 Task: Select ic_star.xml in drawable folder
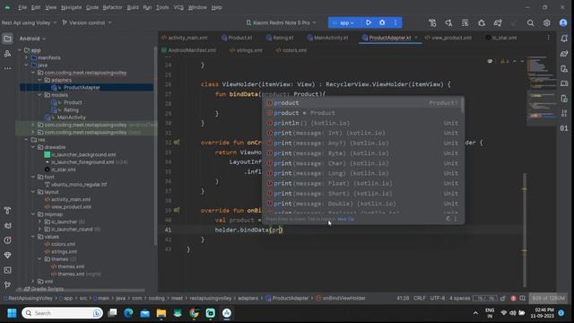[64, 170]
